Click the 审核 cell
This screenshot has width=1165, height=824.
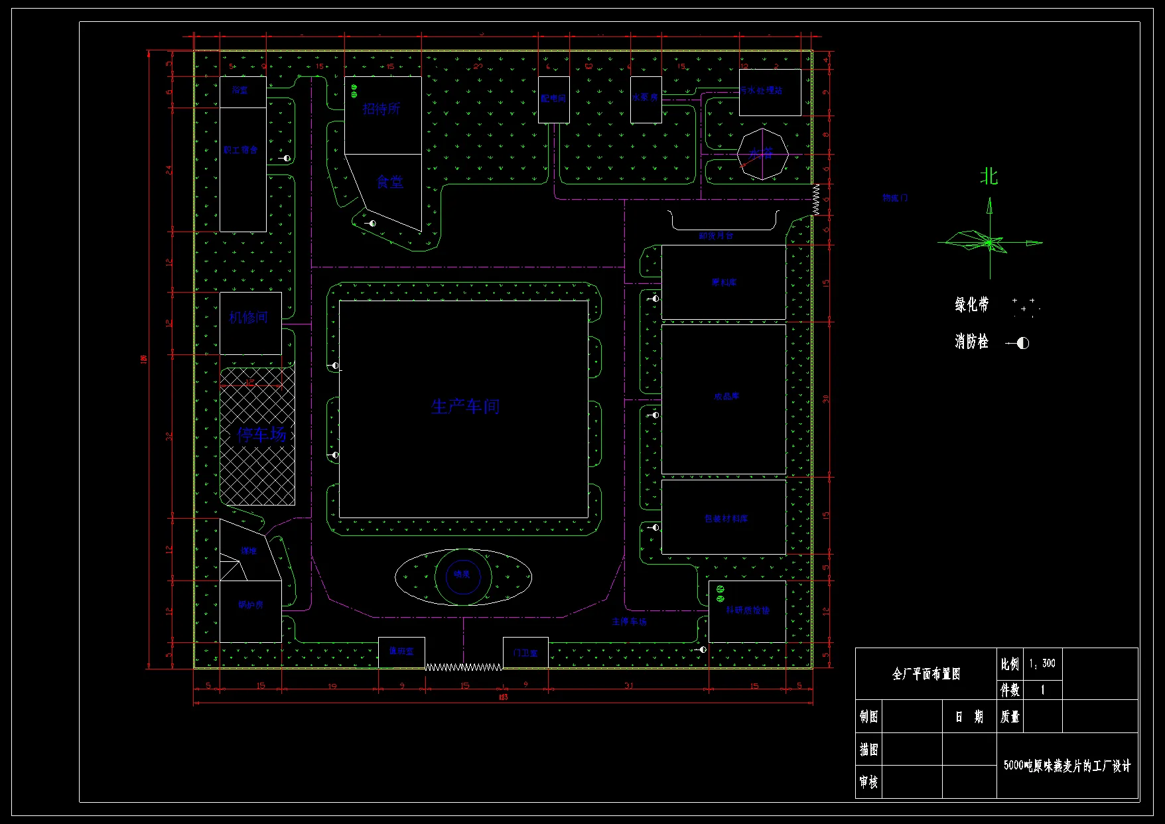click(x=869, y=782)
